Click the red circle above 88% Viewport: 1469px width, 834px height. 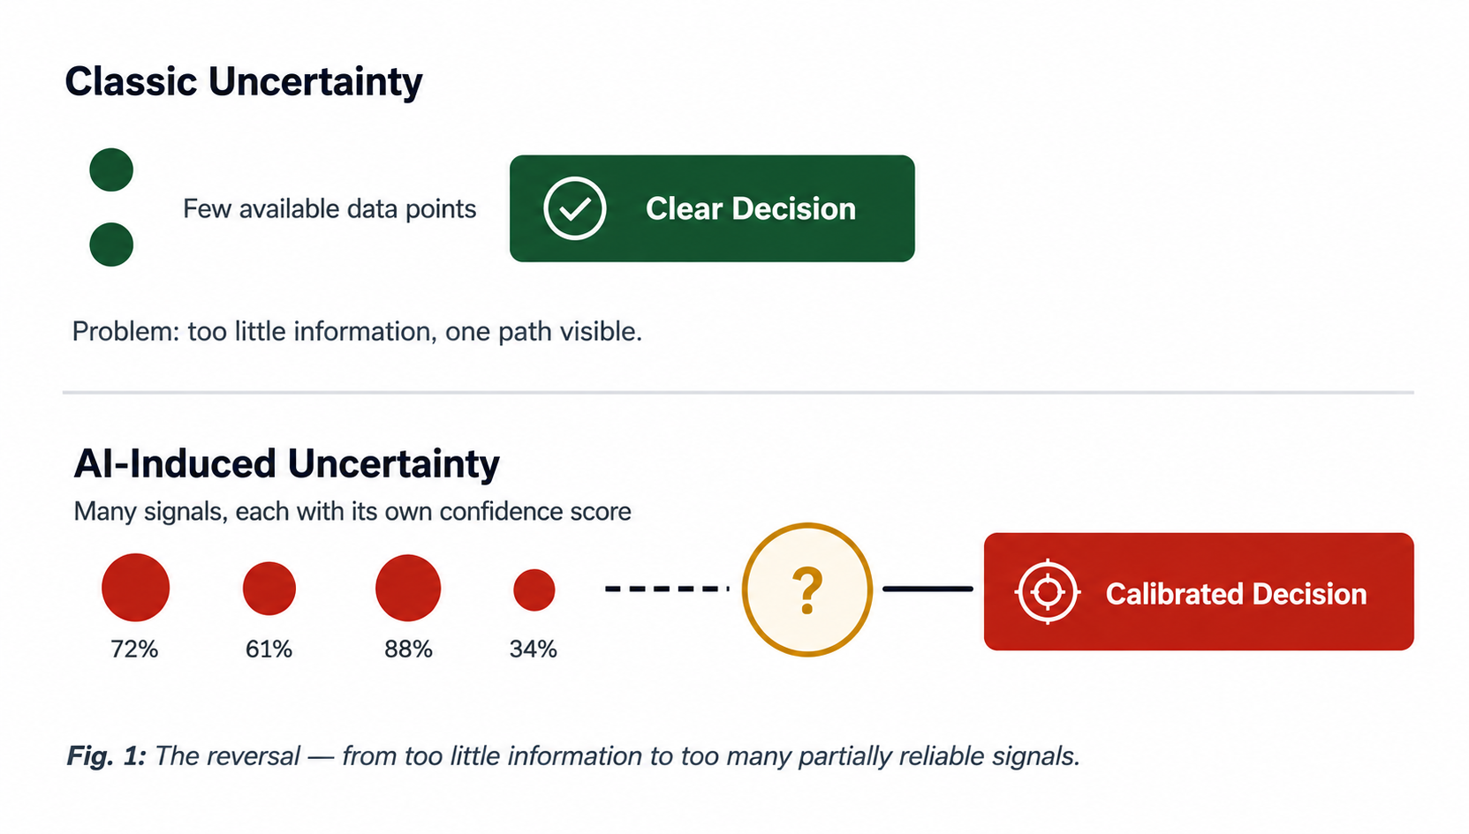point(408,588)
